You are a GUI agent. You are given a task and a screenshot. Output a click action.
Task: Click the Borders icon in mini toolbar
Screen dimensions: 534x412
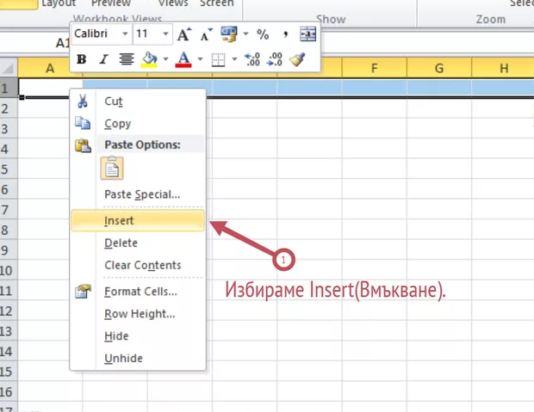[x=218, y=59]
